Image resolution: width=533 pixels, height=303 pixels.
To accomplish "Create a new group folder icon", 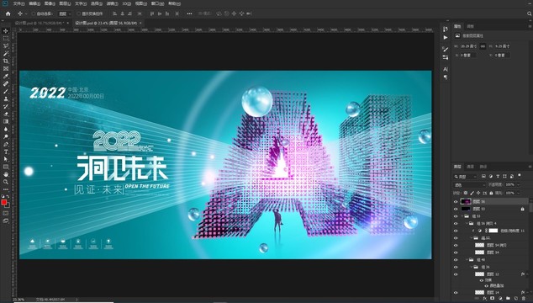I will (x=508, y=299).
